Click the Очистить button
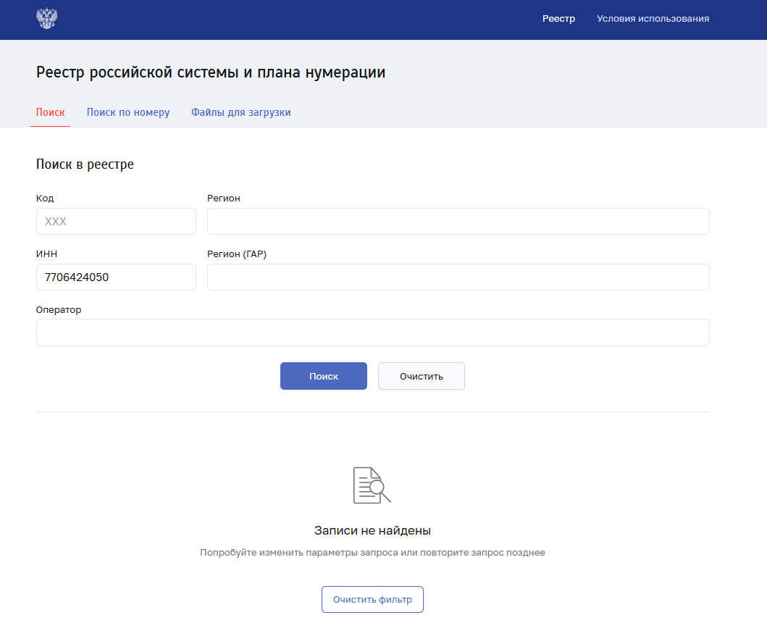 (x=422, y=376)
